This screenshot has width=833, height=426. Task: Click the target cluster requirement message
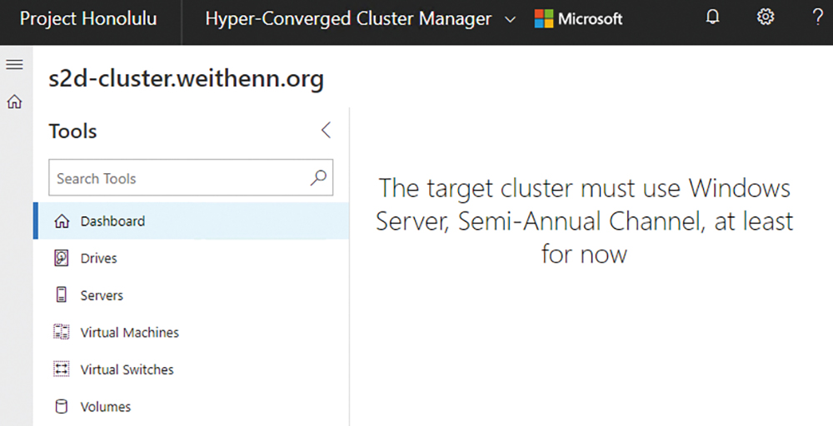[x=585, y=221]
